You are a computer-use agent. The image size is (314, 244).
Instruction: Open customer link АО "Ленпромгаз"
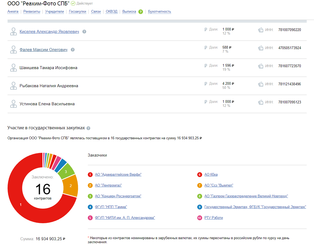108,185
